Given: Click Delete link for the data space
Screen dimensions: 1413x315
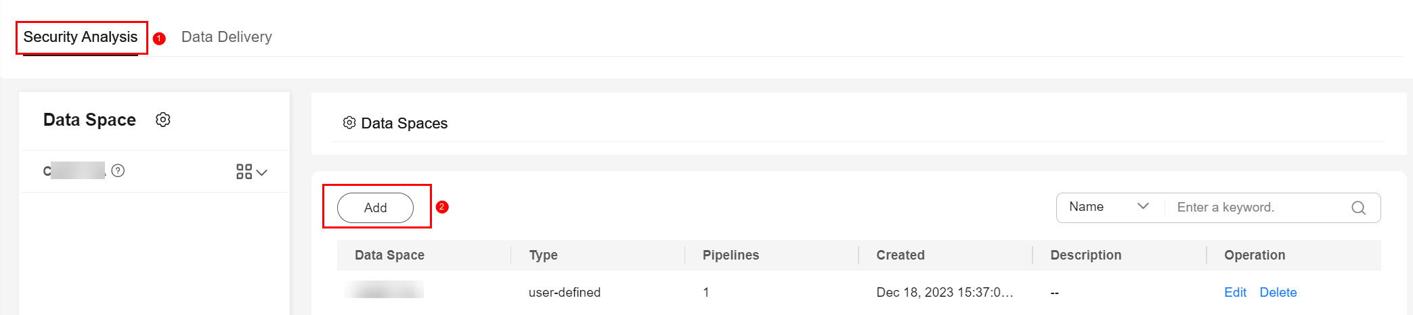Looking at the screenshot, I should [1278, 292].
